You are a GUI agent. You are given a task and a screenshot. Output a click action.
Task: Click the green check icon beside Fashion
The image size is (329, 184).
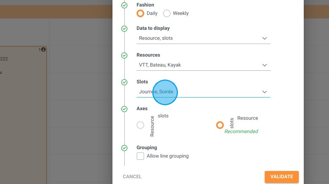tap(124, 5)
